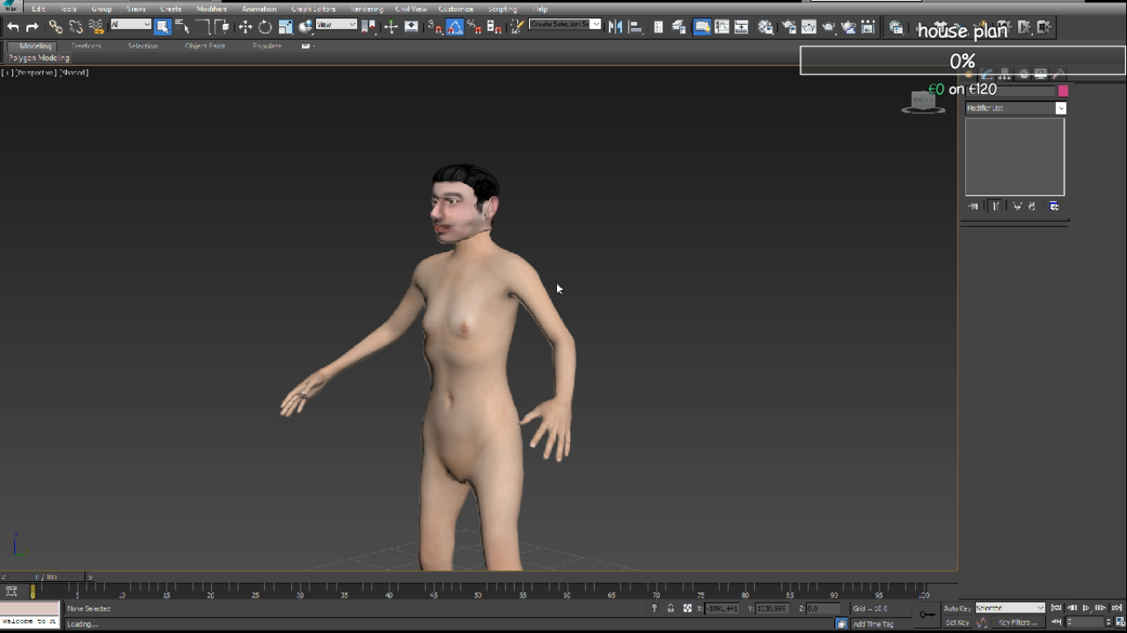This screenshot has width=1127, height=633.
Task: Switch to the Populate ribbon tab
Action: click(266, 46)
